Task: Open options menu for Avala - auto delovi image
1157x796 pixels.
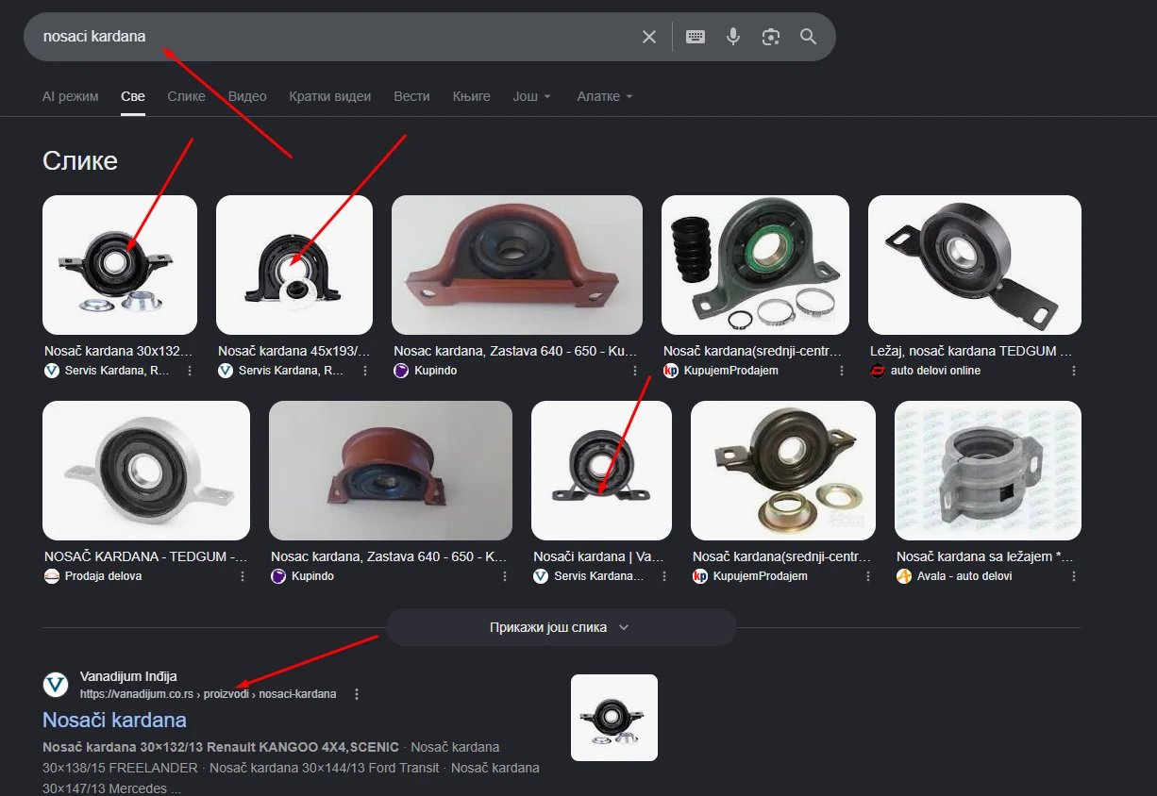Action: point(1074,576)
